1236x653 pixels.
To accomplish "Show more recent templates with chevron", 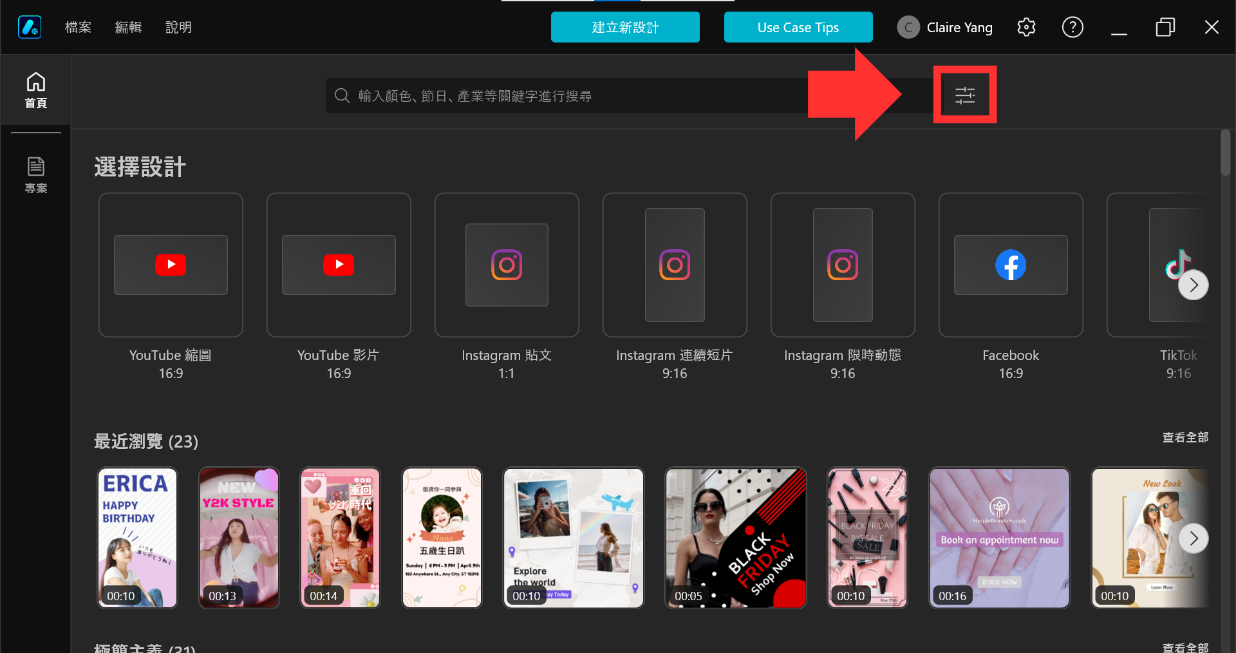I will [x=1194, y=538].
